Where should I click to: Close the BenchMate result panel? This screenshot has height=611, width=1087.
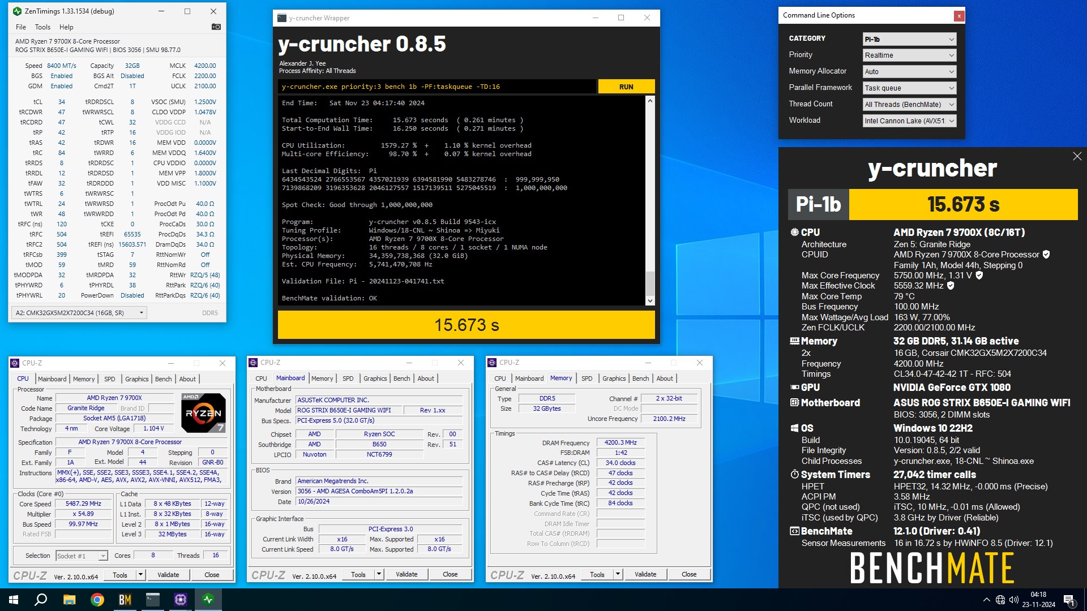pos(1077,156)
